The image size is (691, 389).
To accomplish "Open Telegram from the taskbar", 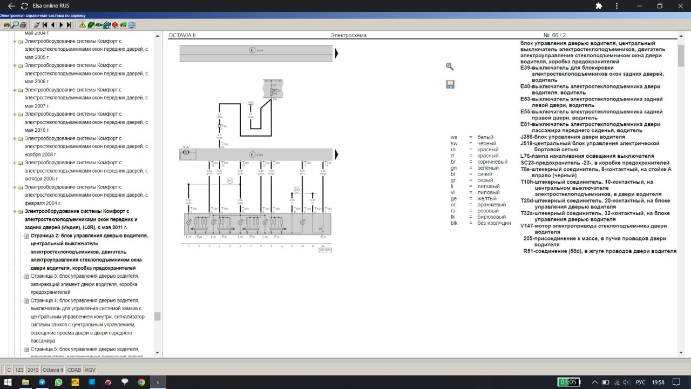I will click(42, 382).
